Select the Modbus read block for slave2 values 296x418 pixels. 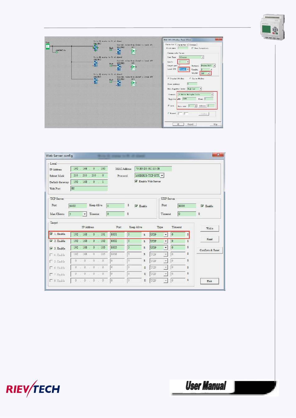tap(119, 67)
